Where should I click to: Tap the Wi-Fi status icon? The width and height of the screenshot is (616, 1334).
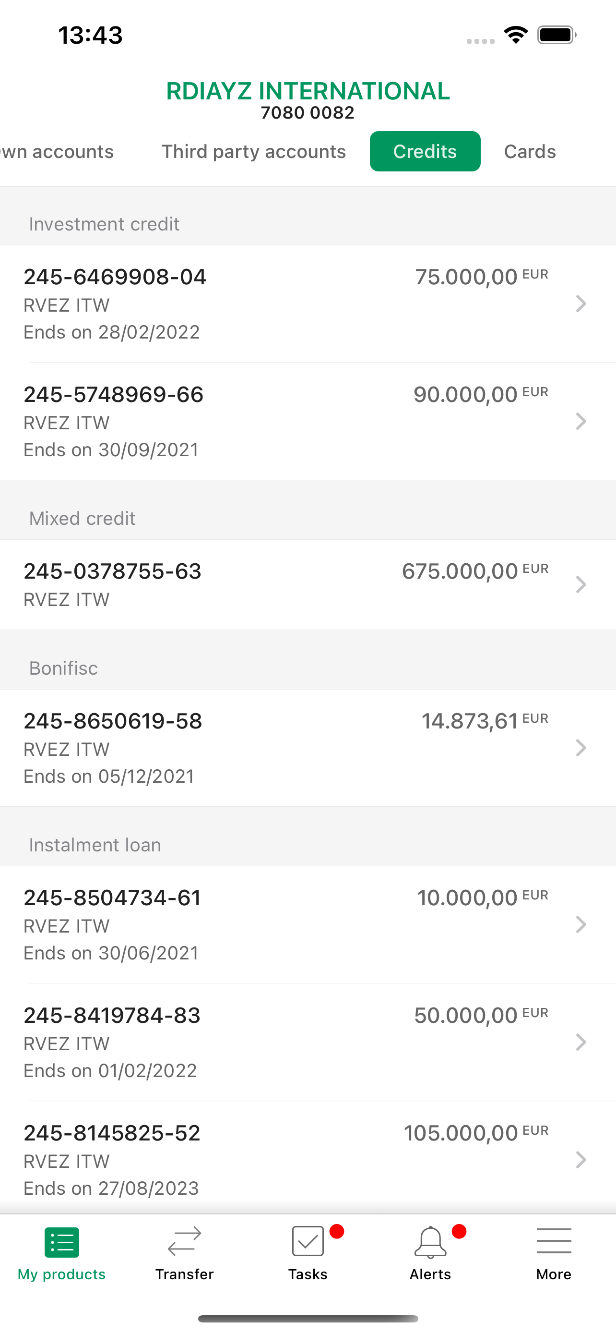(x=516, y=35)
